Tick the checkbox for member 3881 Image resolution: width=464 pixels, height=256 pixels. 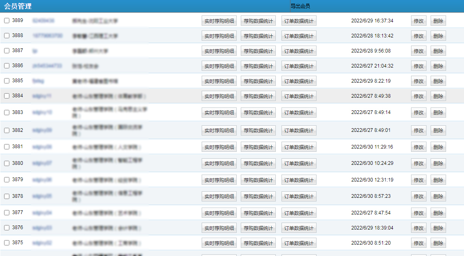(7, 147)
